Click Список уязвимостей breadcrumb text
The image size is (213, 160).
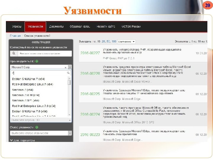click(x=37, y=36)
